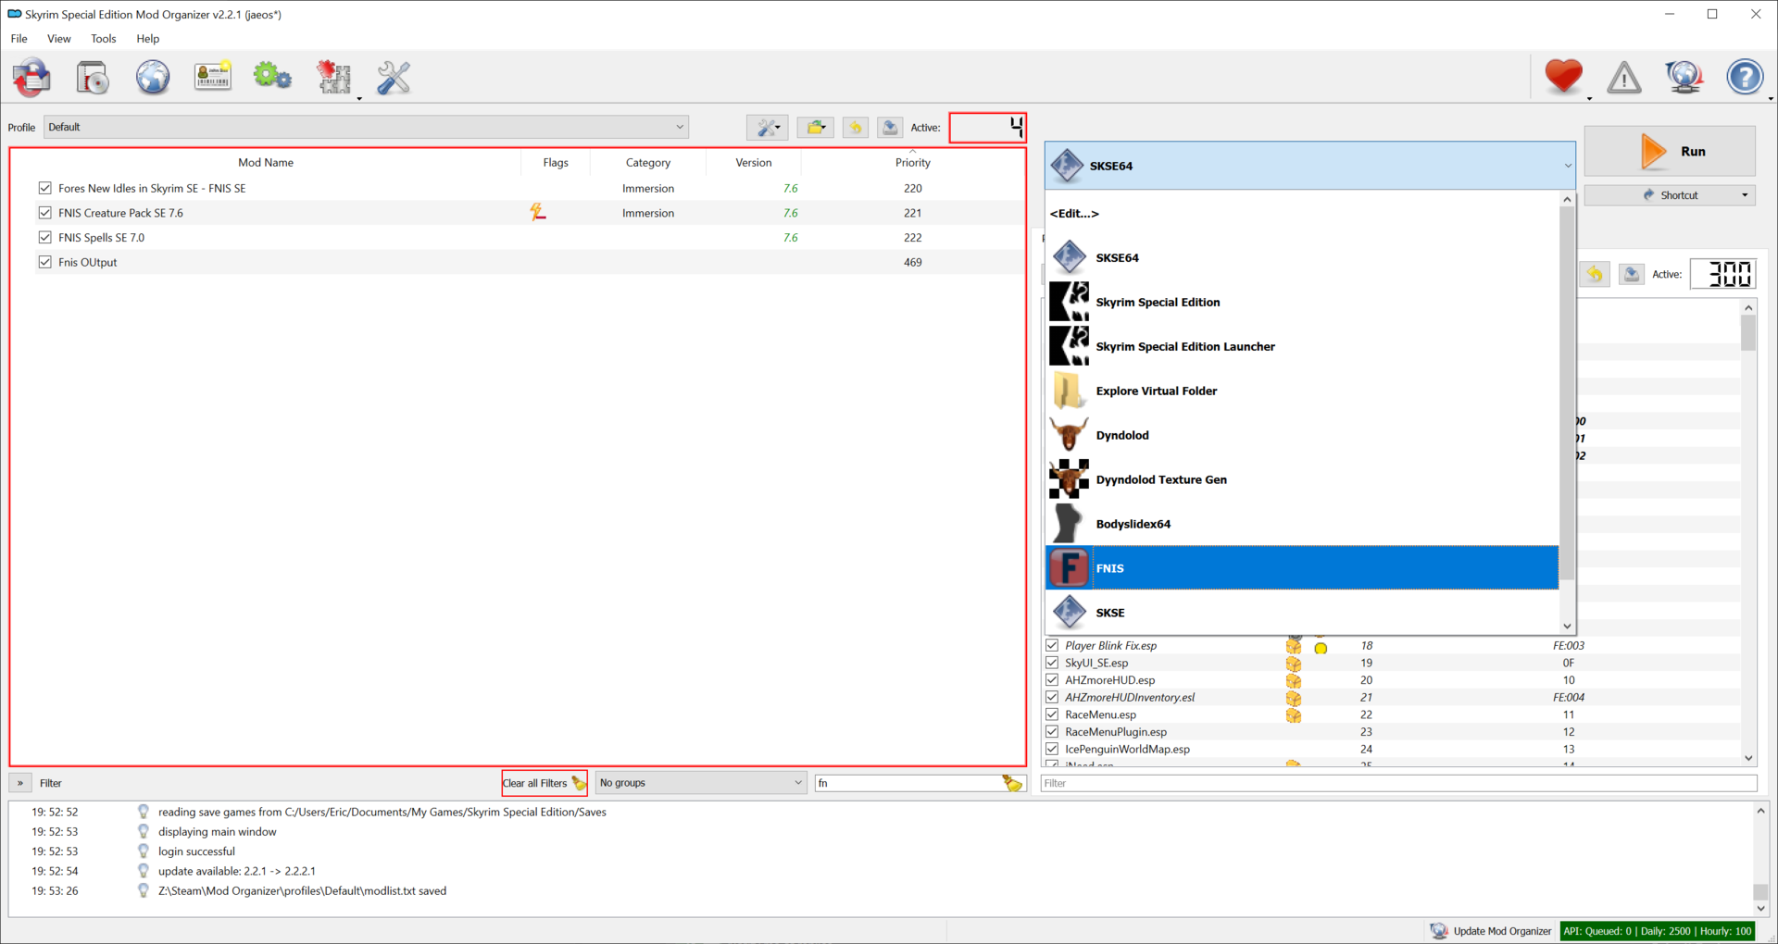Viewport: 1778px width, 944px height.
Task: Click the broom icon in fn filter field
Action: 1012,783
